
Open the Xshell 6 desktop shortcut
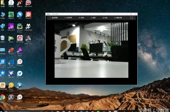11,51
